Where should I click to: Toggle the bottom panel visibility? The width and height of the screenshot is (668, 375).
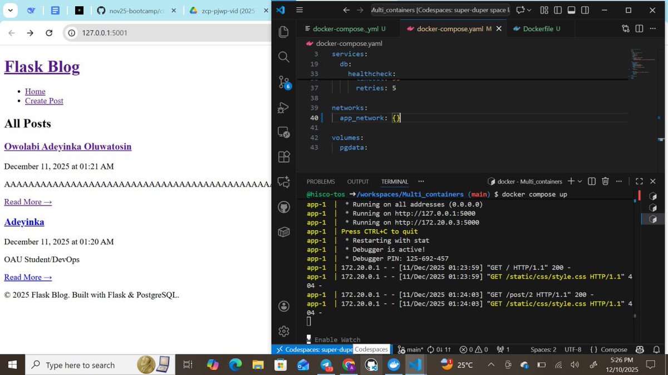point(571,10)
